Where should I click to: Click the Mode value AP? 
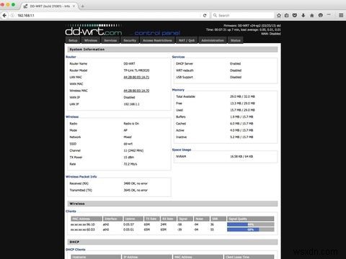point(125,130)
